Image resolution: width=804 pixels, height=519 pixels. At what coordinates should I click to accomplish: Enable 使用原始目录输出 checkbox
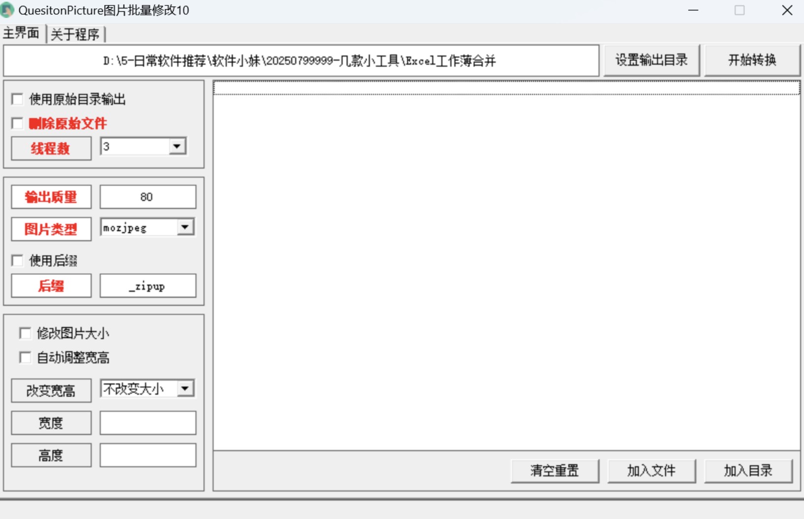click(17, 99)
